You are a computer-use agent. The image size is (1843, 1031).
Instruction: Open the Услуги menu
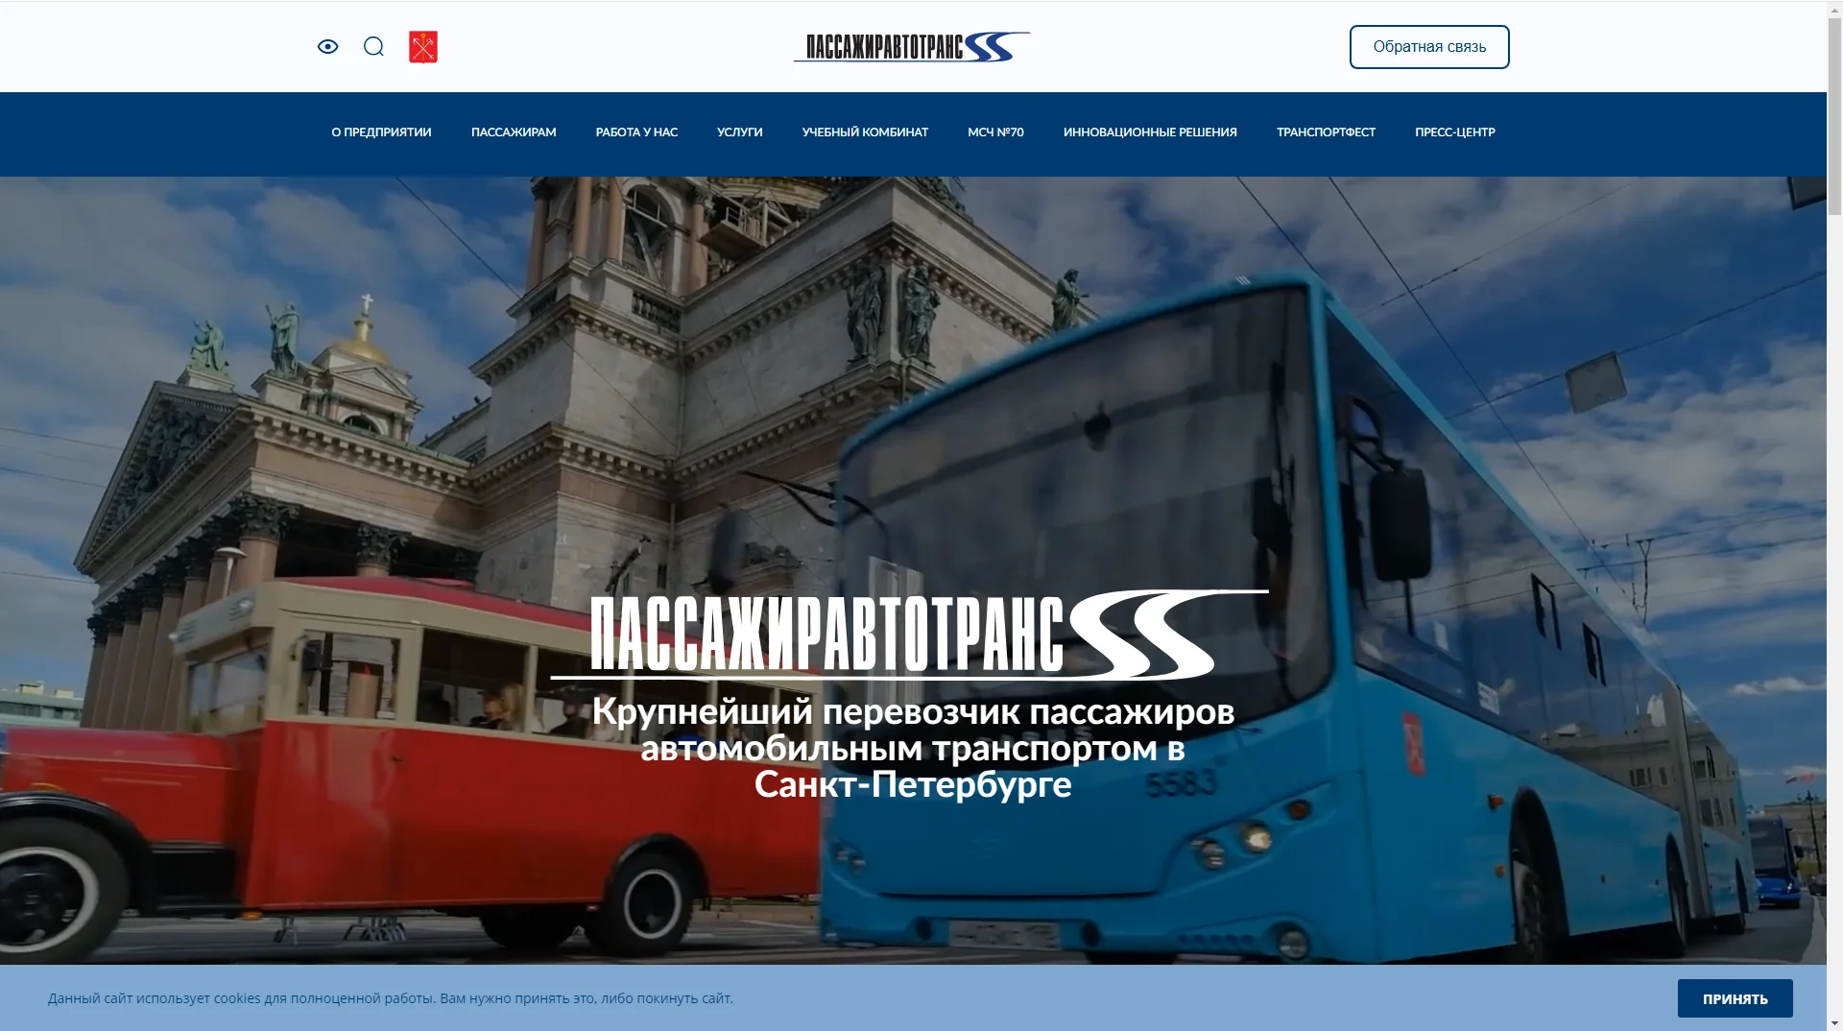coord(740,132)
